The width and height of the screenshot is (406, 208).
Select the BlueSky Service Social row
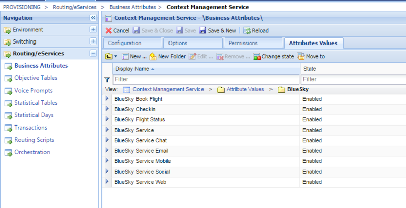point(254,172)
